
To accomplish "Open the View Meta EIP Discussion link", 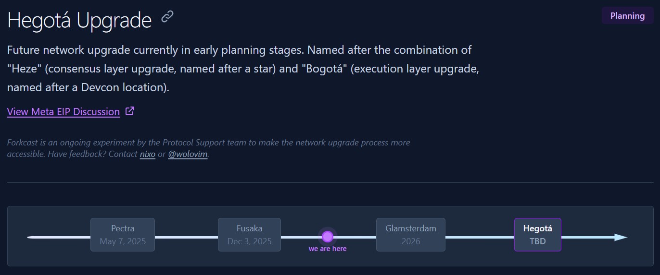I will (63, 112).
